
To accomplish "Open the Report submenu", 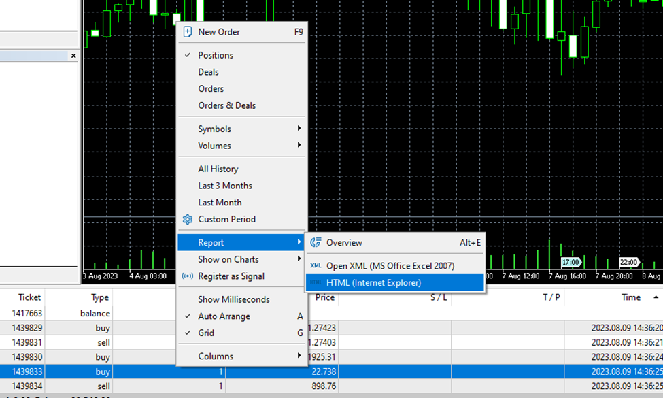I will [x=242, y=242].
